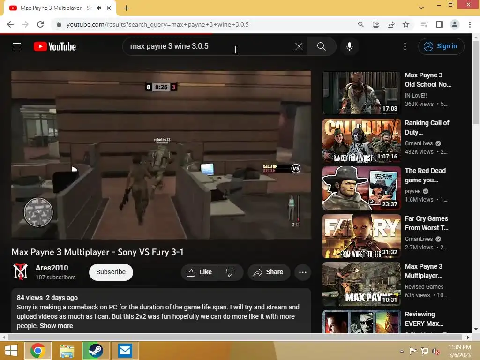The width and height of the screenshot is (480, 360).
Task: Start voice search with the microphone
Action: (350, 46)
